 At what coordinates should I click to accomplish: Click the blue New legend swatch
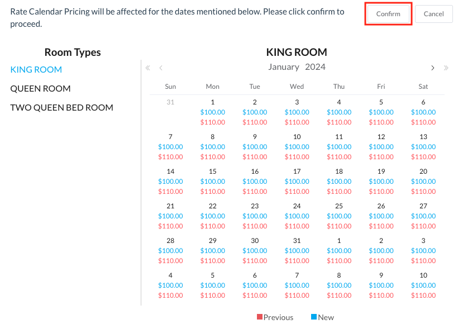[314, 317]
